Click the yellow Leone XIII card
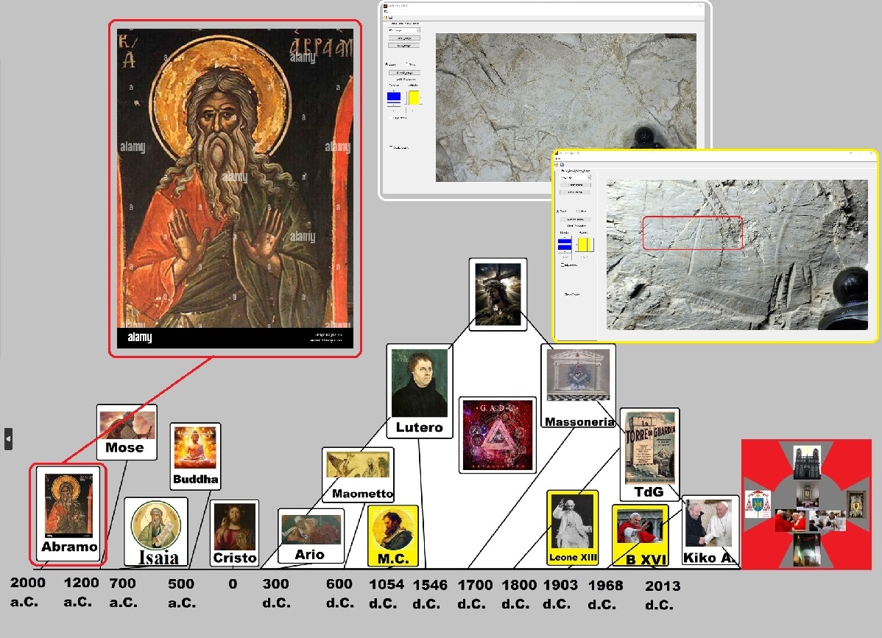 tap(573, 527)
